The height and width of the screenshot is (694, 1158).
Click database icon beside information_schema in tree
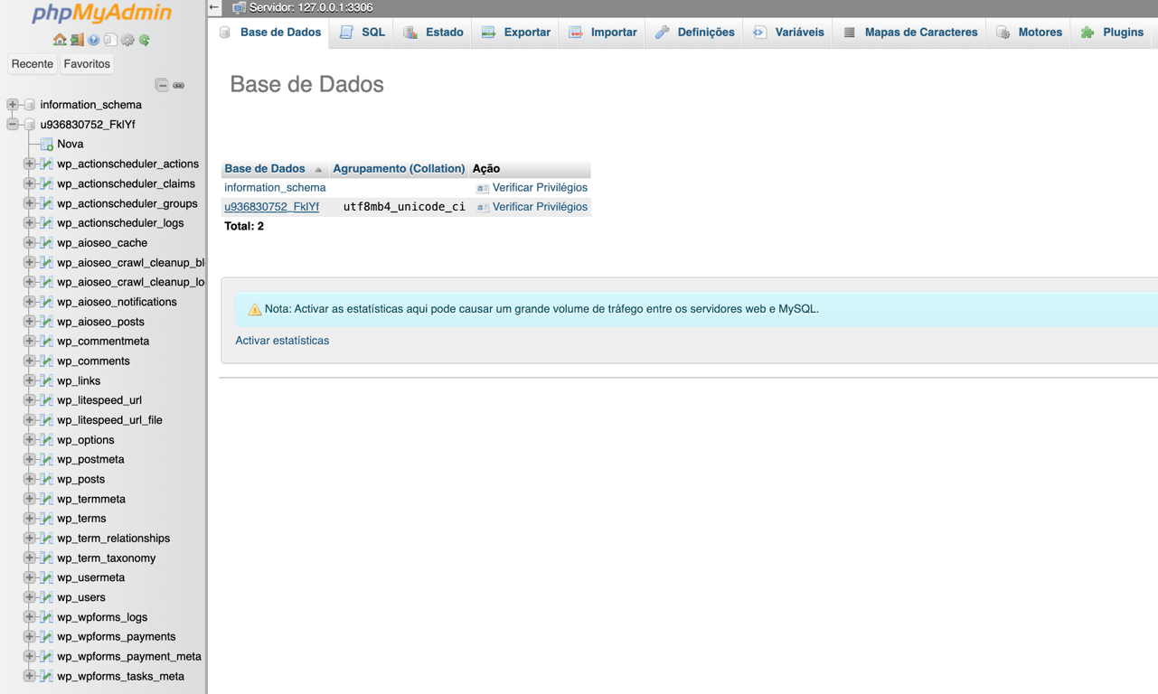pyautogui.click(x=30, y=105)
